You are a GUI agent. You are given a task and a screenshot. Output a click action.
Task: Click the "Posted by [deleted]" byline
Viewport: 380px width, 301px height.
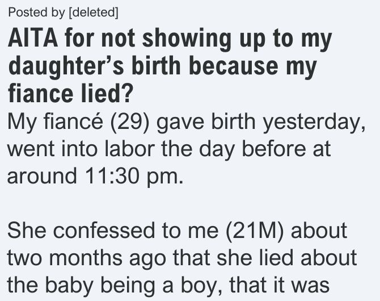(x=64, y=12)
